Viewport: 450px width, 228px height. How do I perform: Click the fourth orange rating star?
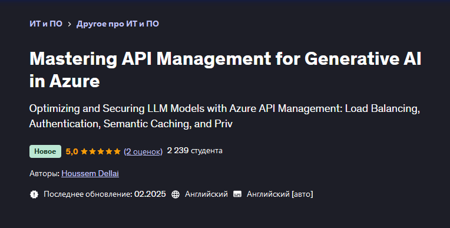tap(109, 151)
